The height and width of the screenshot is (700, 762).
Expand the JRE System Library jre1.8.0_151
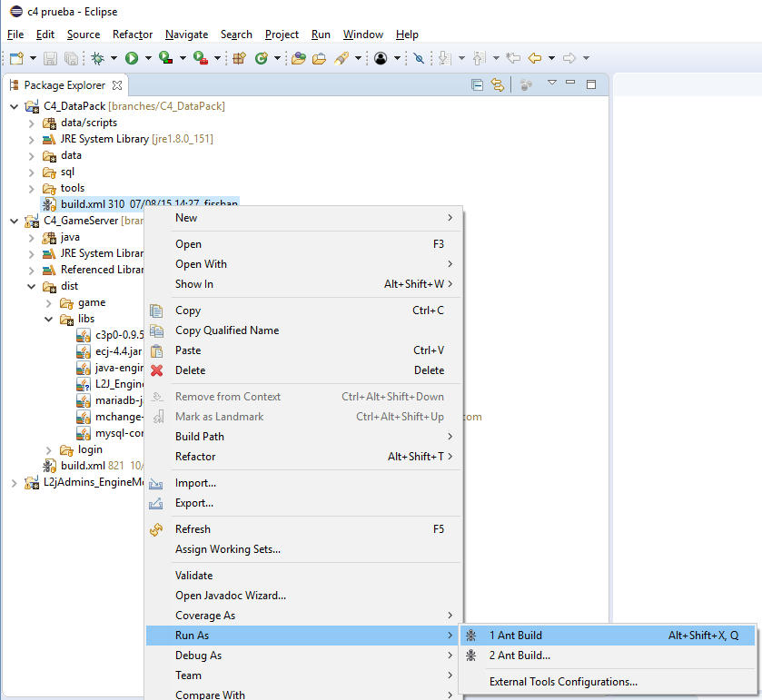pos(32,140)
